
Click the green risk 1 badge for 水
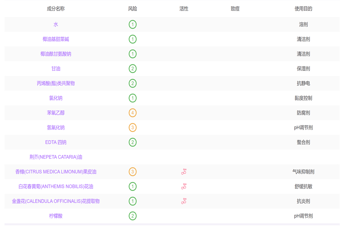(132, 25)
